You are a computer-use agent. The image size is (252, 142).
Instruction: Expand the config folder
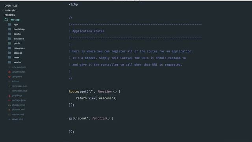point(17,34)
